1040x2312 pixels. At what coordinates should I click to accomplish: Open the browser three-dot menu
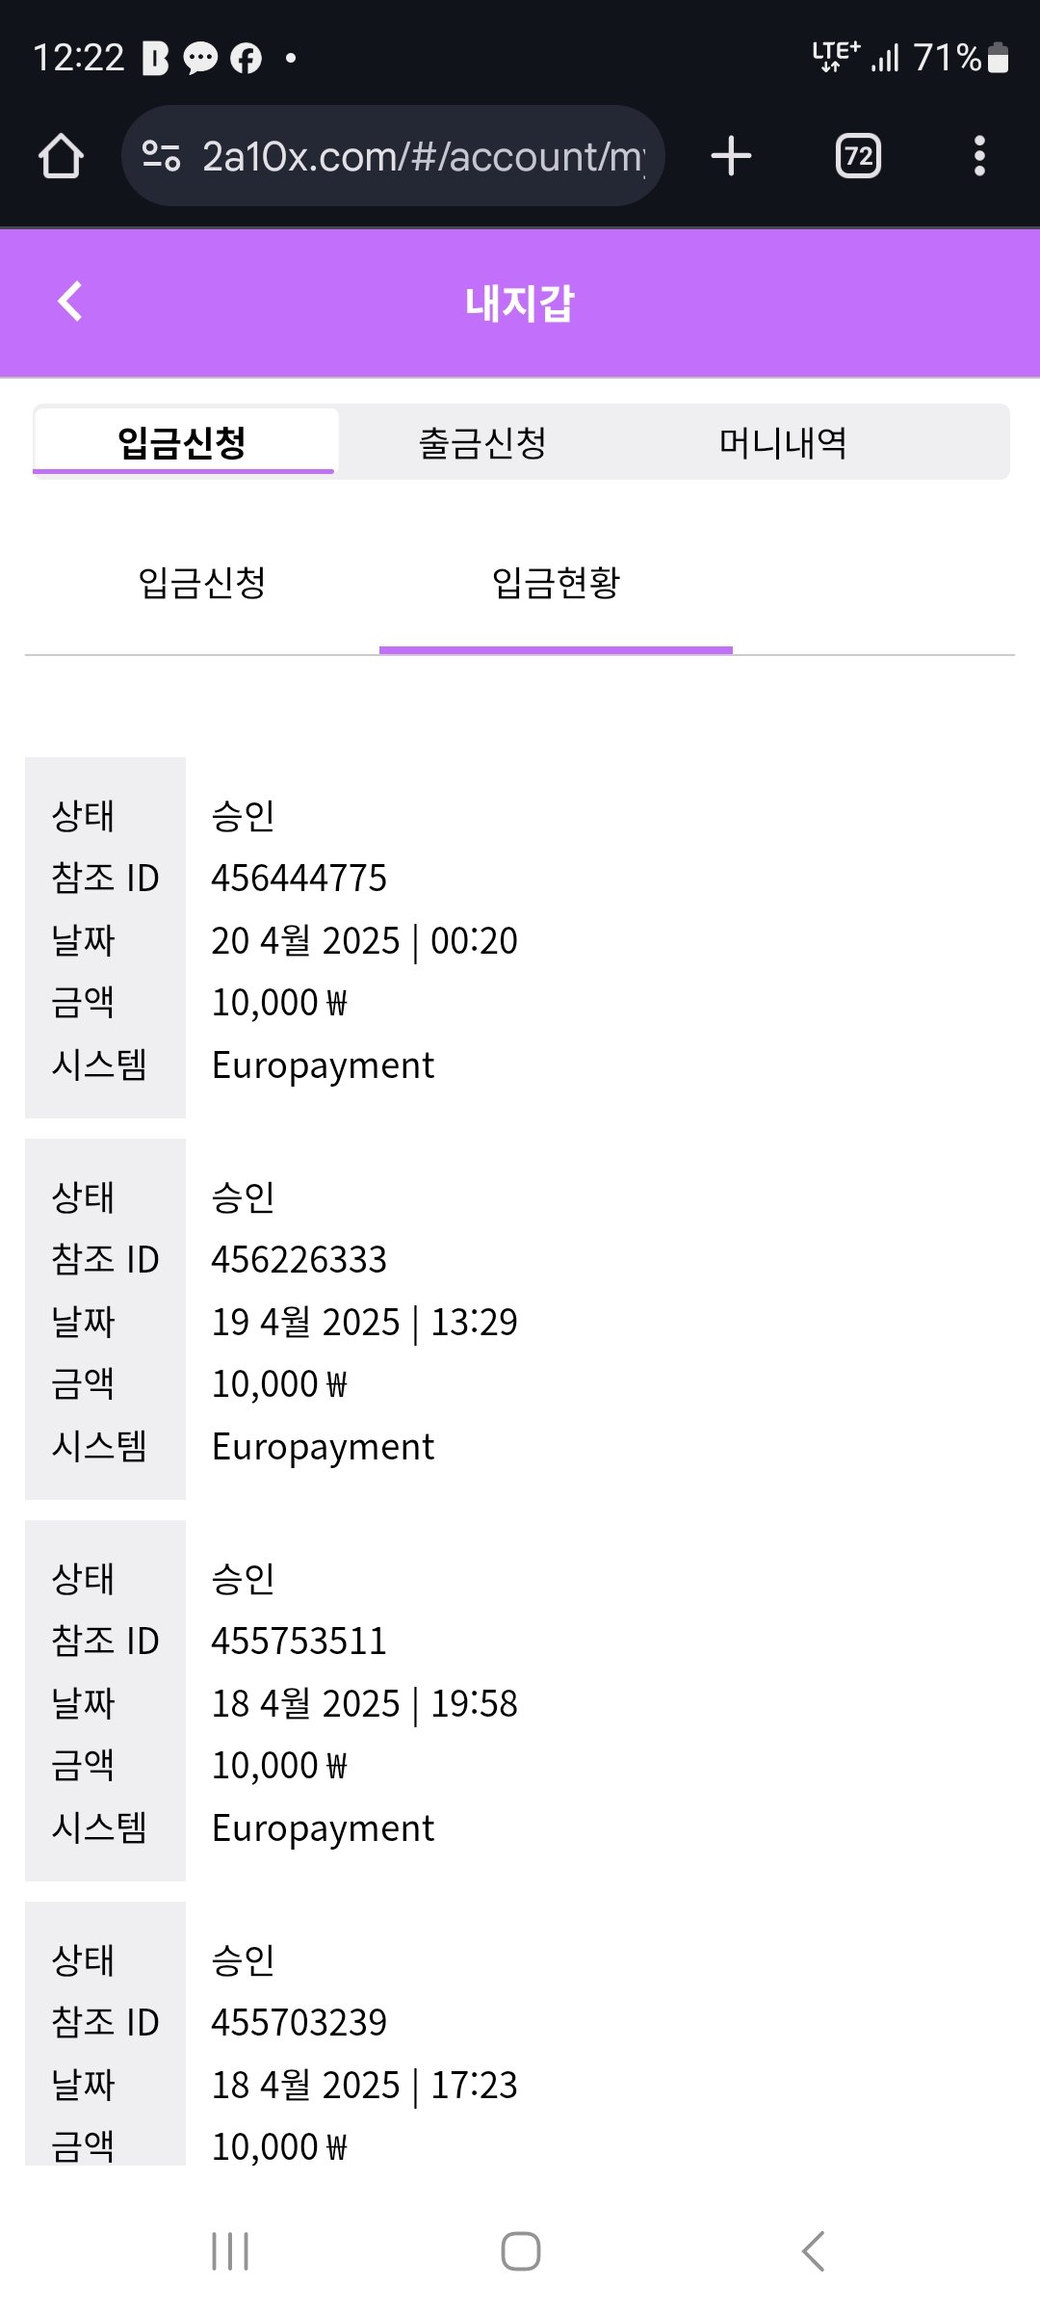979,156
